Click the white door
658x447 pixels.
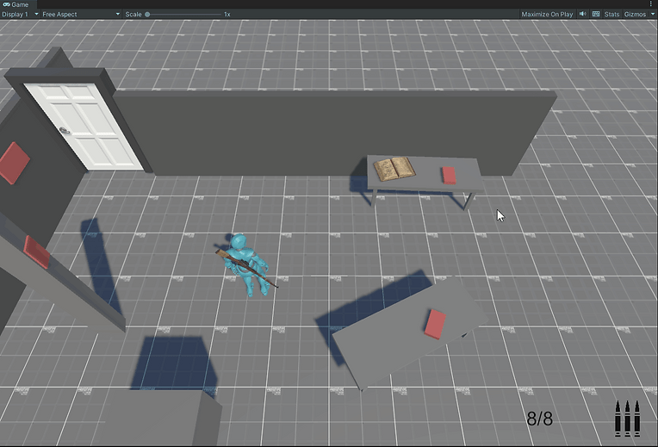pyautogui.click(x=84, y=126)
